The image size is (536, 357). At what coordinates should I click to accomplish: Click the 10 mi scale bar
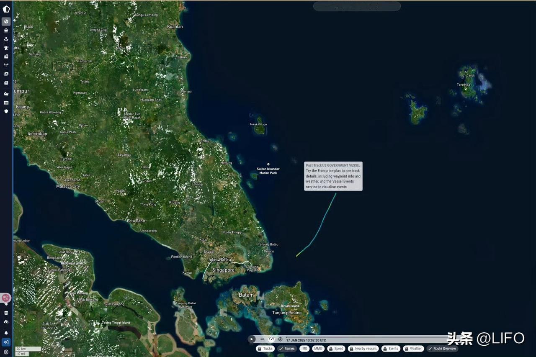coord(22,354)
